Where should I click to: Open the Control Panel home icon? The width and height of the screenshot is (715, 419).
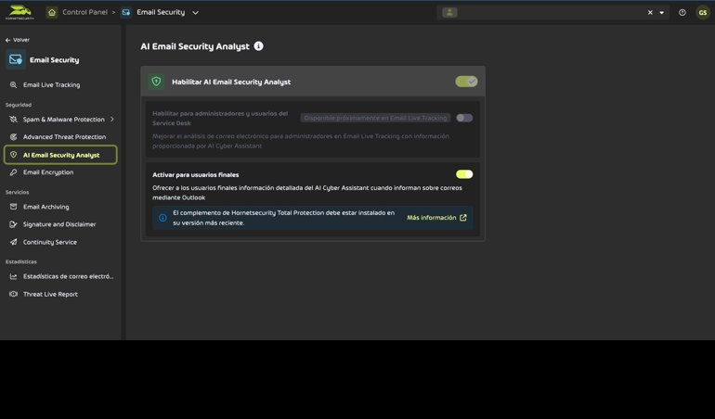pyautogui.click(x=52, y=12)
